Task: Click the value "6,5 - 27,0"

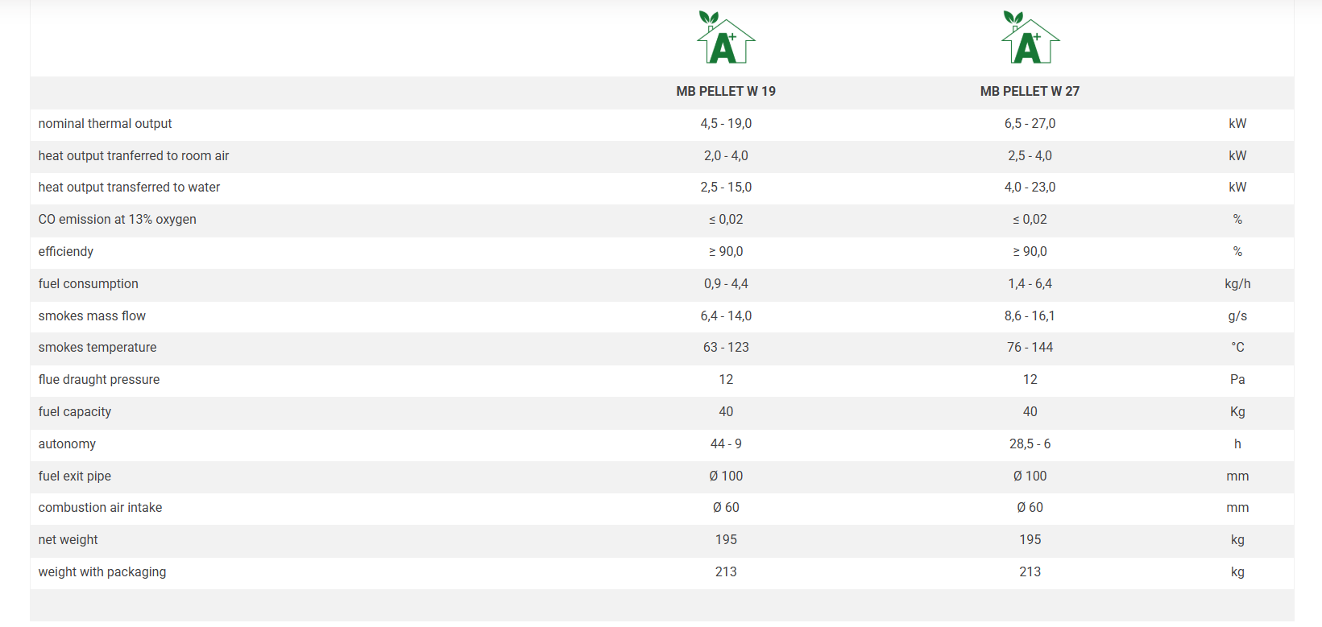Action: tap(1030, 124)
